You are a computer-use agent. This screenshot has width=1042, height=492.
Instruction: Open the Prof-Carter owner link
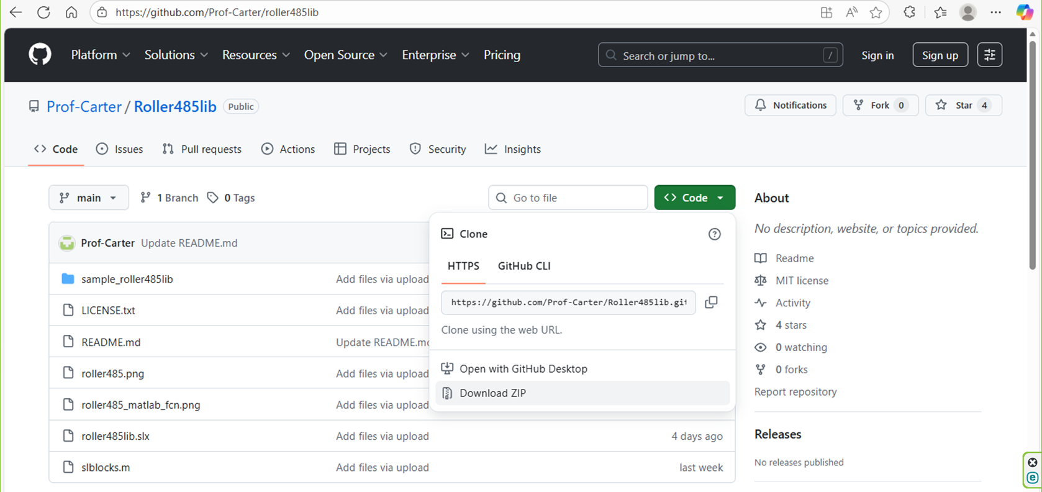click(x=84, y=106)
